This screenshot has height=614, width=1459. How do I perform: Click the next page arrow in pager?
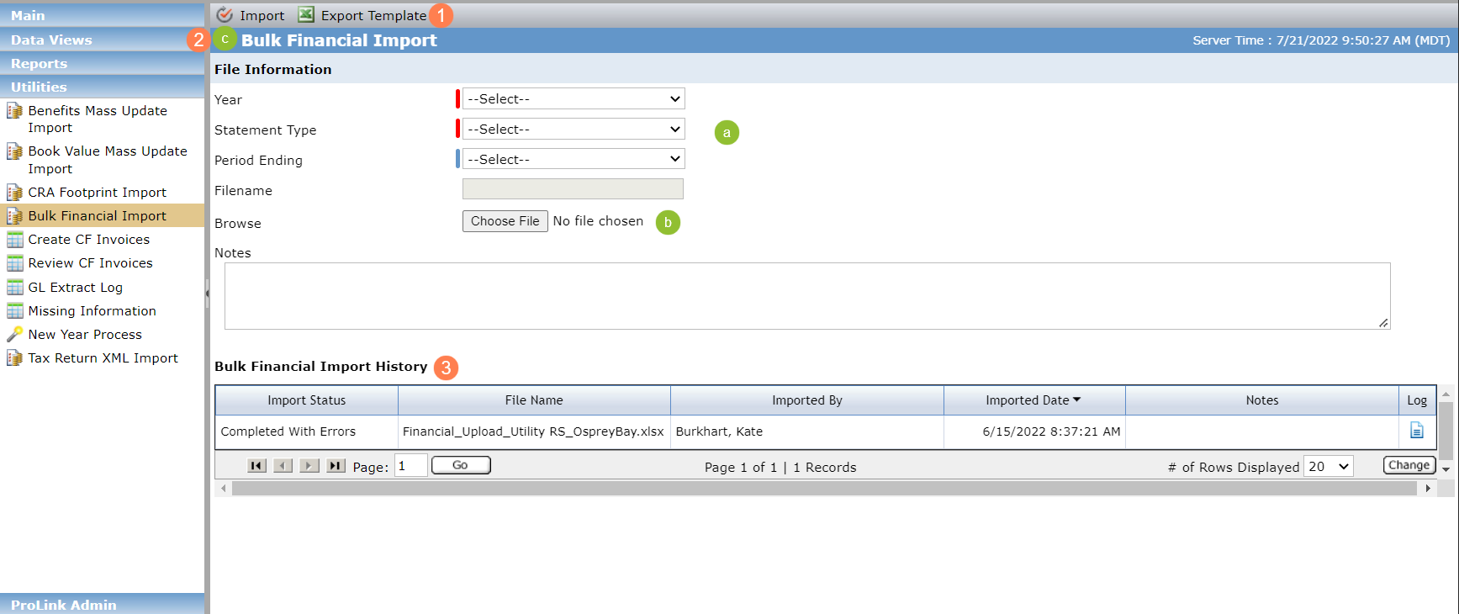[x=310, y=466]
